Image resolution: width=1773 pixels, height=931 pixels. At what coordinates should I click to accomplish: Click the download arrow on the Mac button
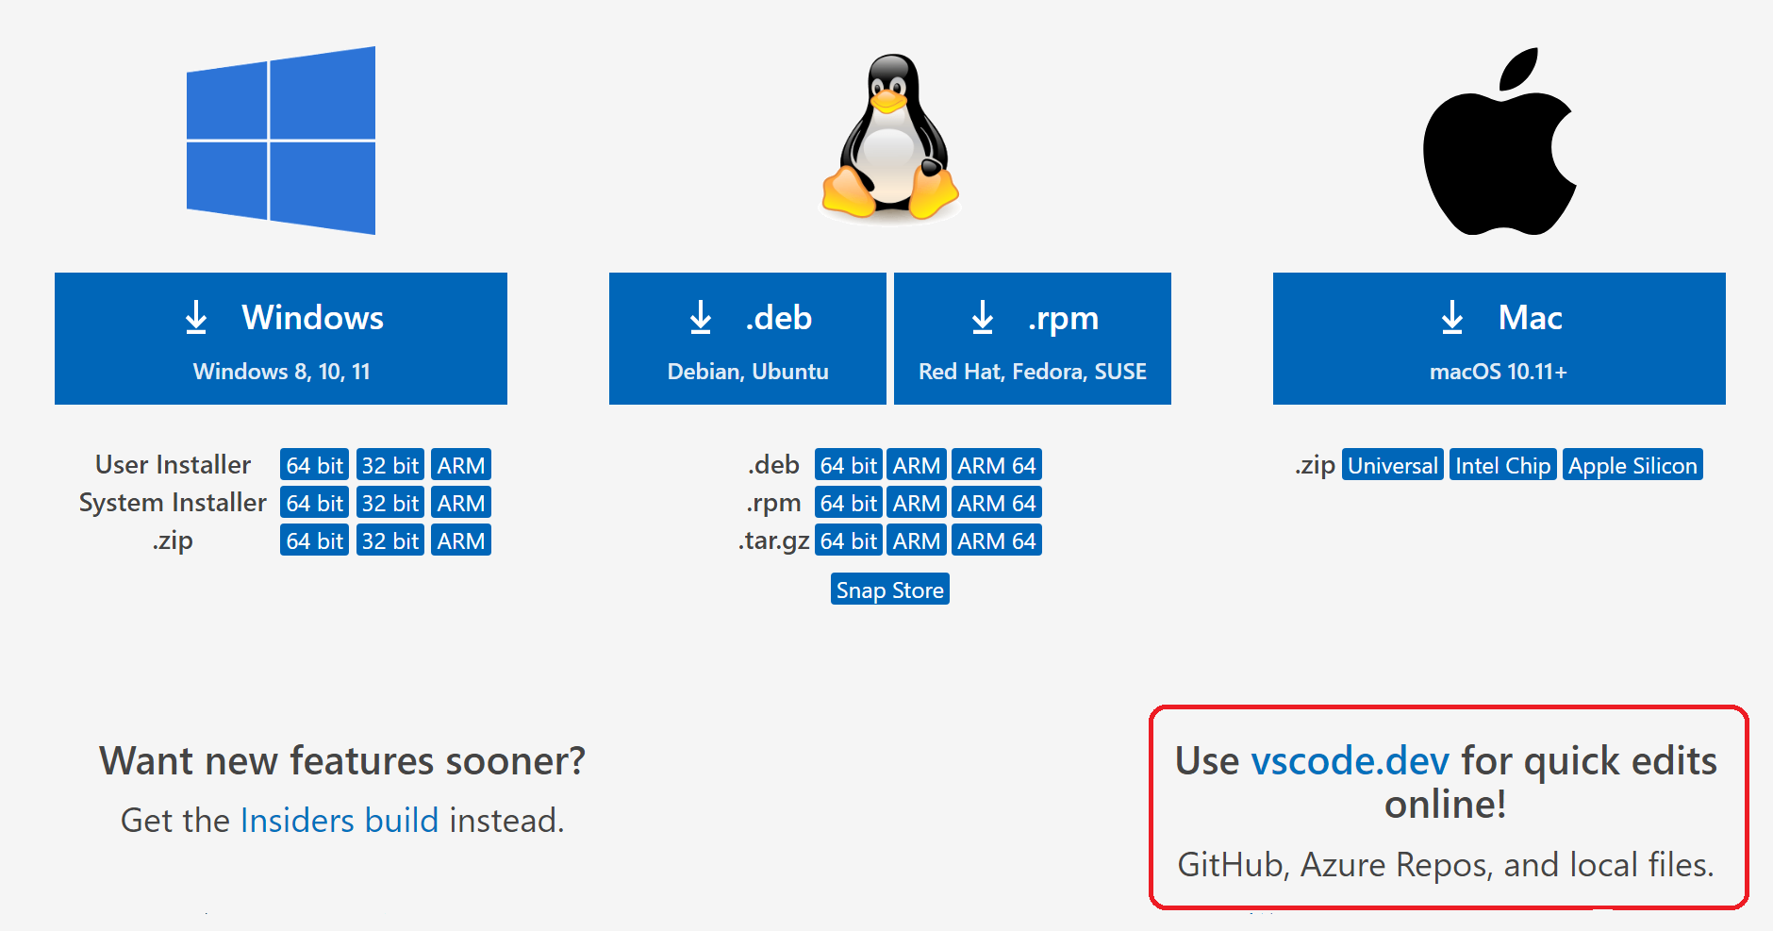pyautogui.click(x=1450, y=317)
